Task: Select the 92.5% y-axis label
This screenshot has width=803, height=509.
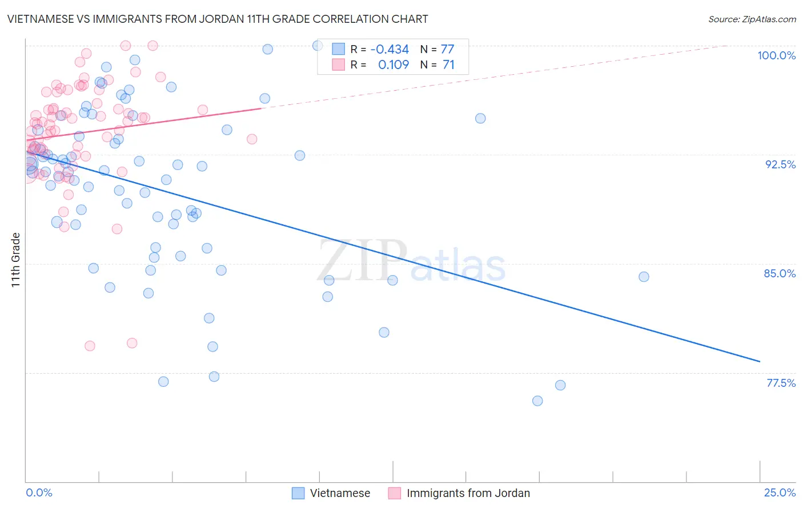Action: (x=780, y=164)
